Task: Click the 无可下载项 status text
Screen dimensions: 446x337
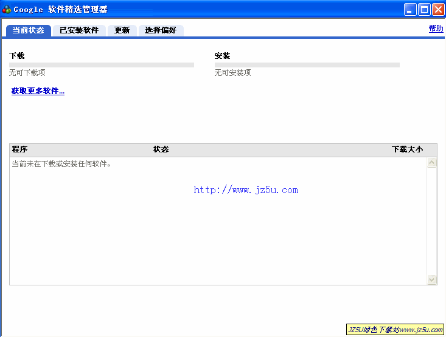Action: tap(27, 73)
